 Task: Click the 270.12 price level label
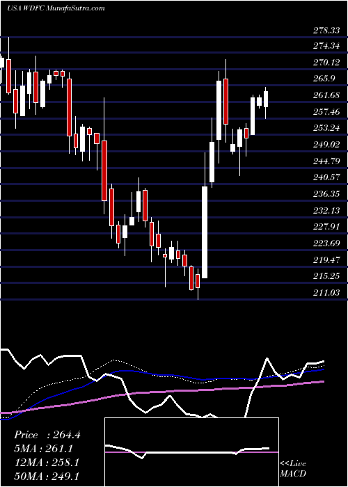[326, 63]
